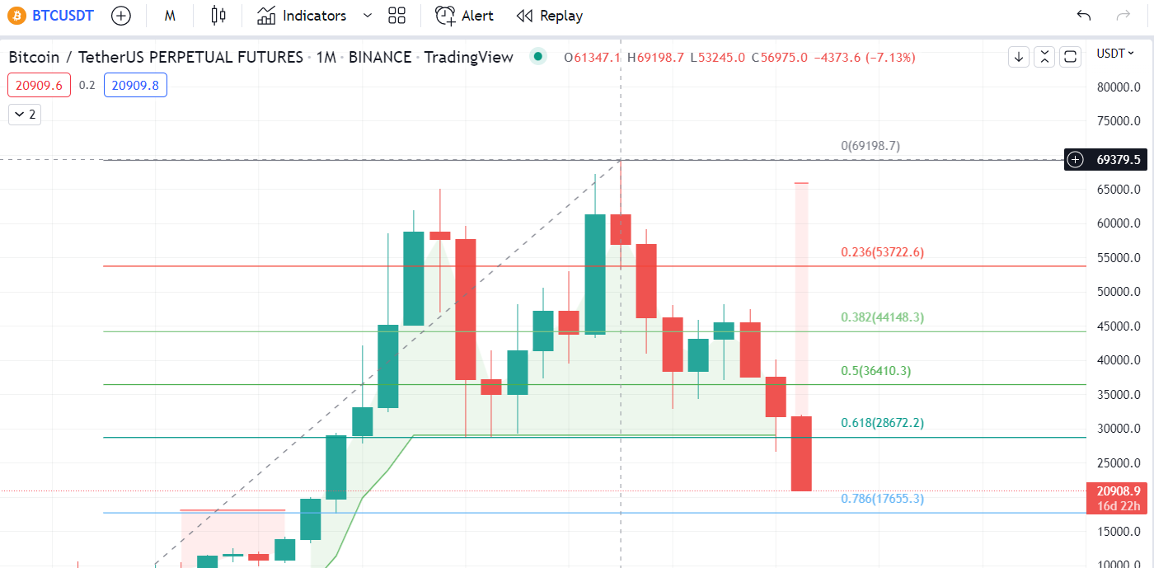This screenshot has width=1154, height=568.
Task: Open the USDT currency dropdown
Action: (x=1115, y=54)
